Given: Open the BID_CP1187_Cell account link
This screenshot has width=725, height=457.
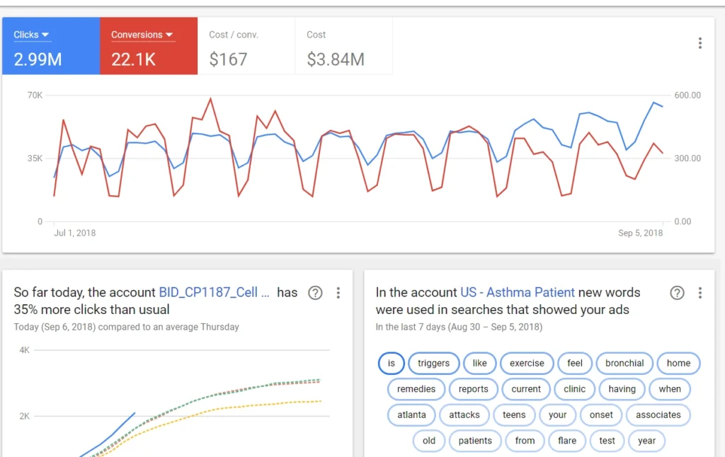Looking at the screenshot, I should [214, 292].
